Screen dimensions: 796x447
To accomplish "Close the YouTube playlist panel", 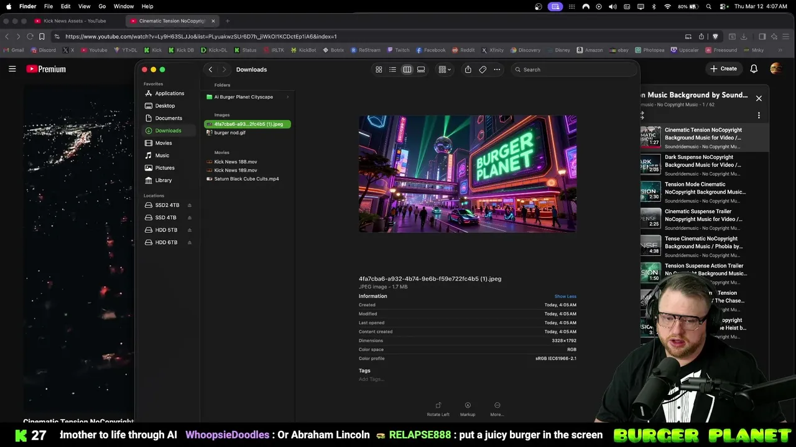I will (759, 98).
